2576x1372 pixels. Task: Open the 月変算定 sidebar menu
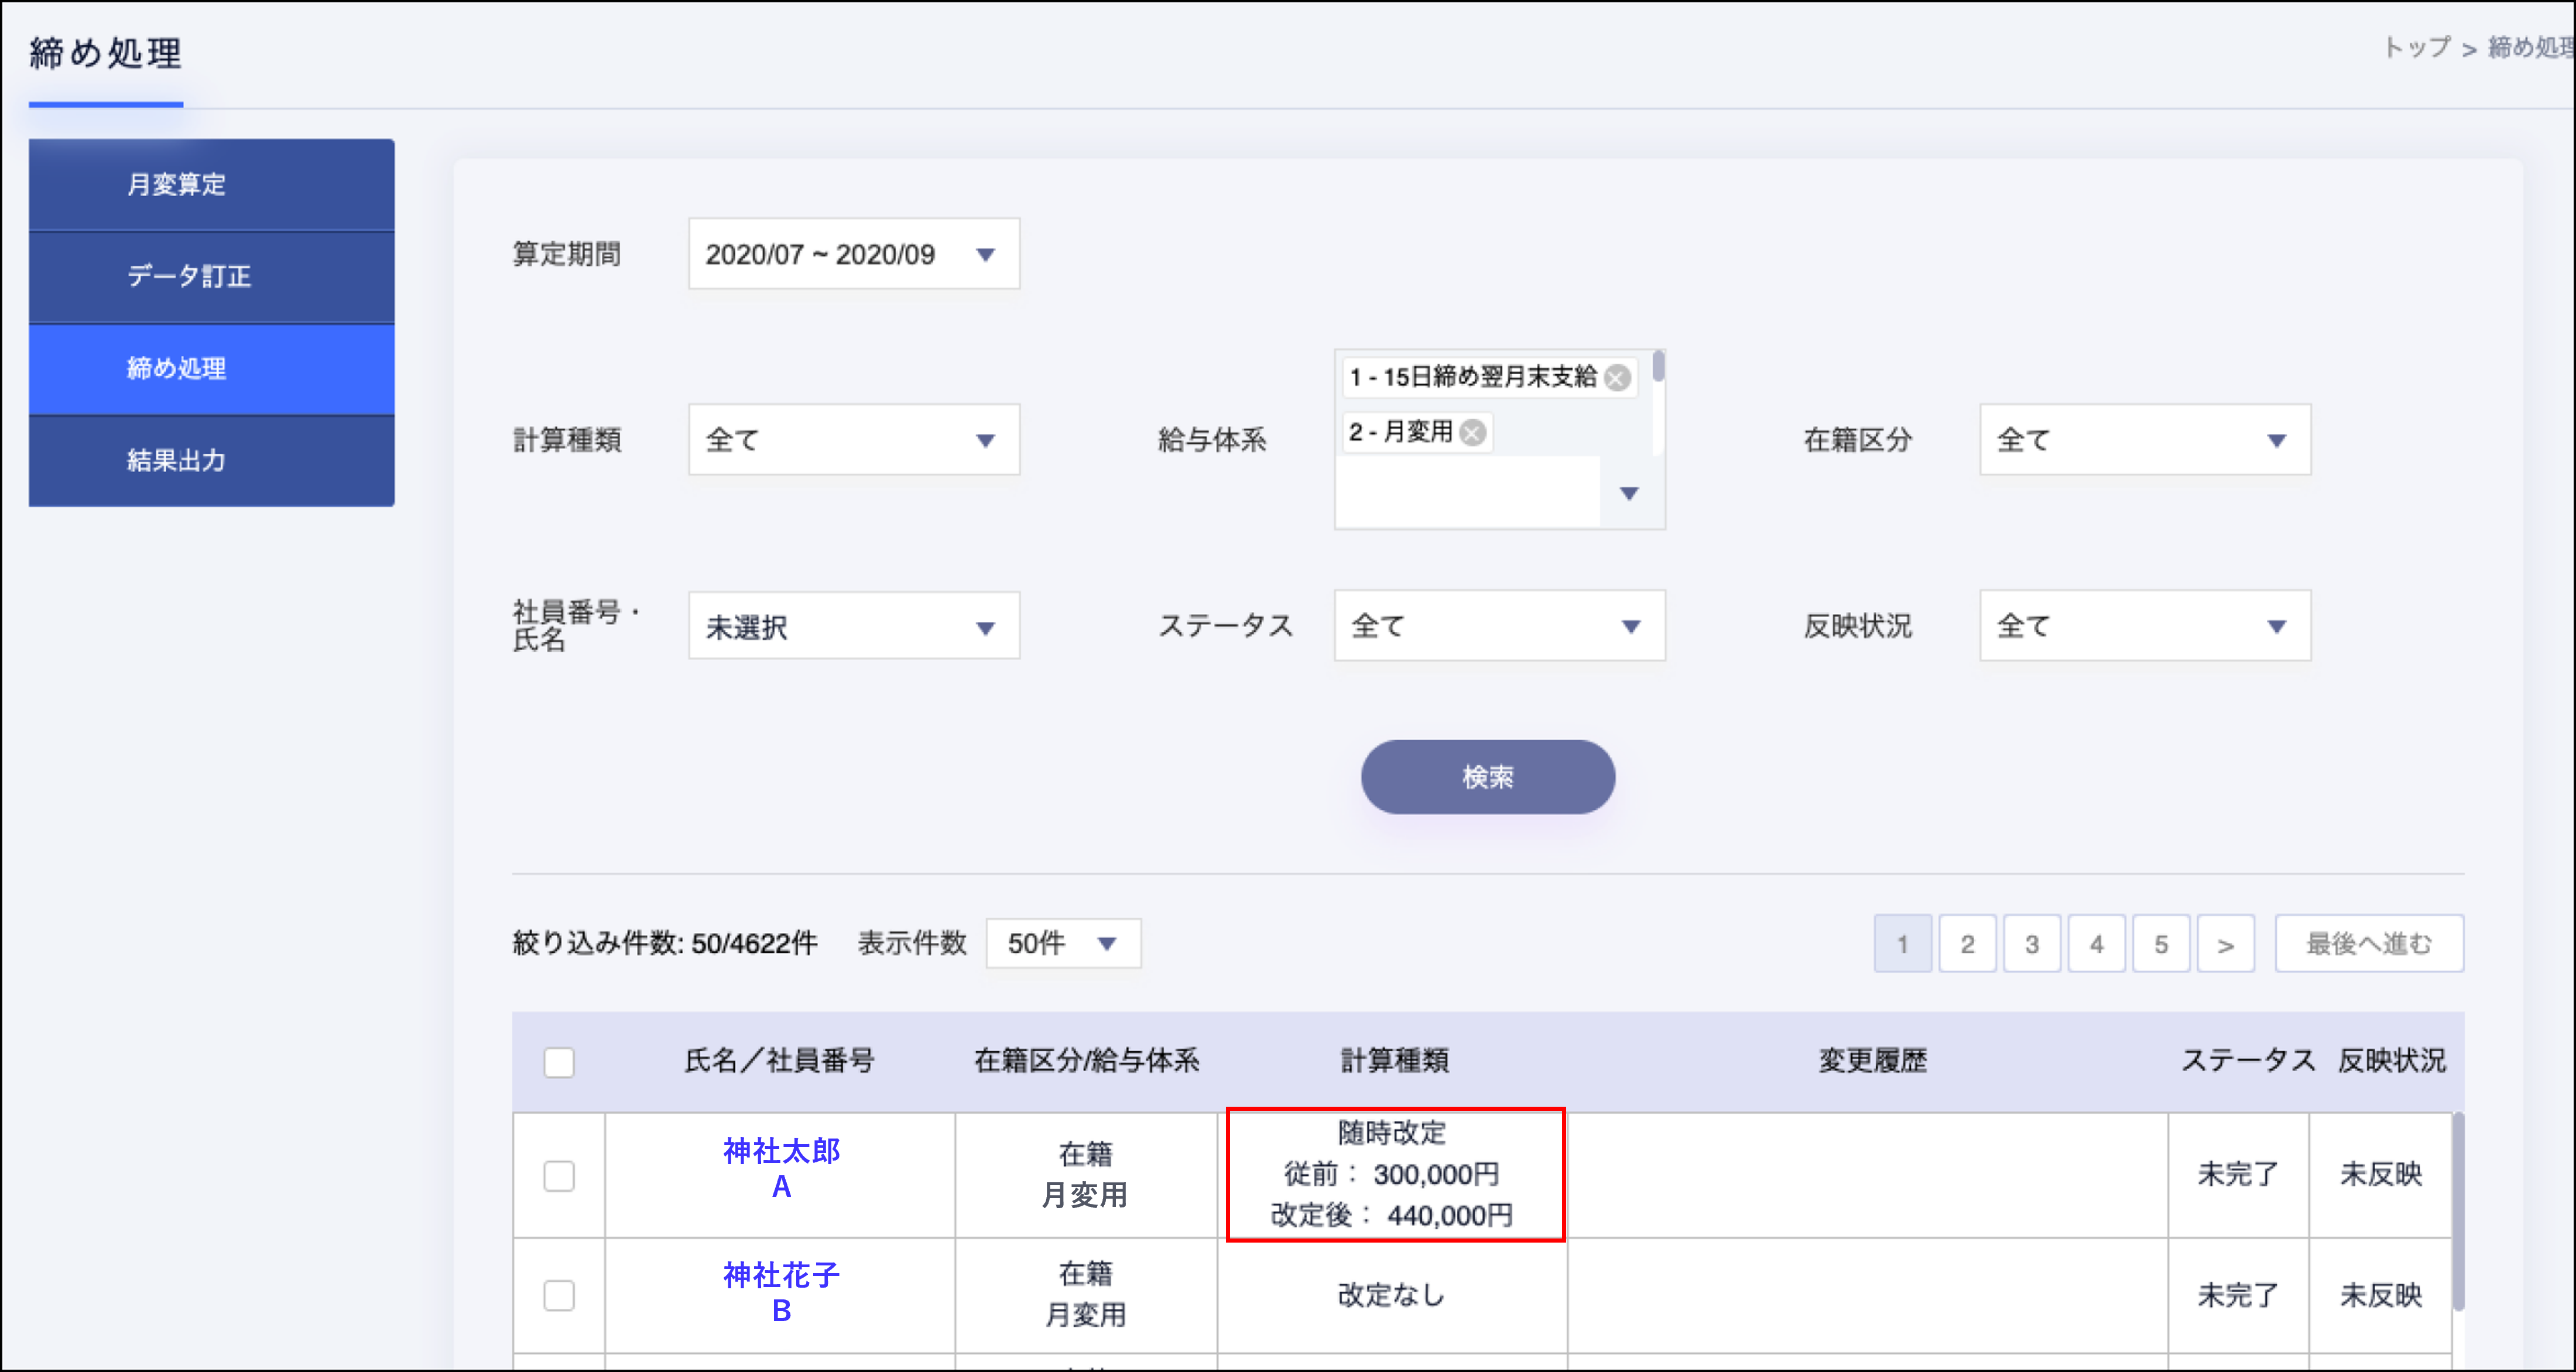[211, 185]
